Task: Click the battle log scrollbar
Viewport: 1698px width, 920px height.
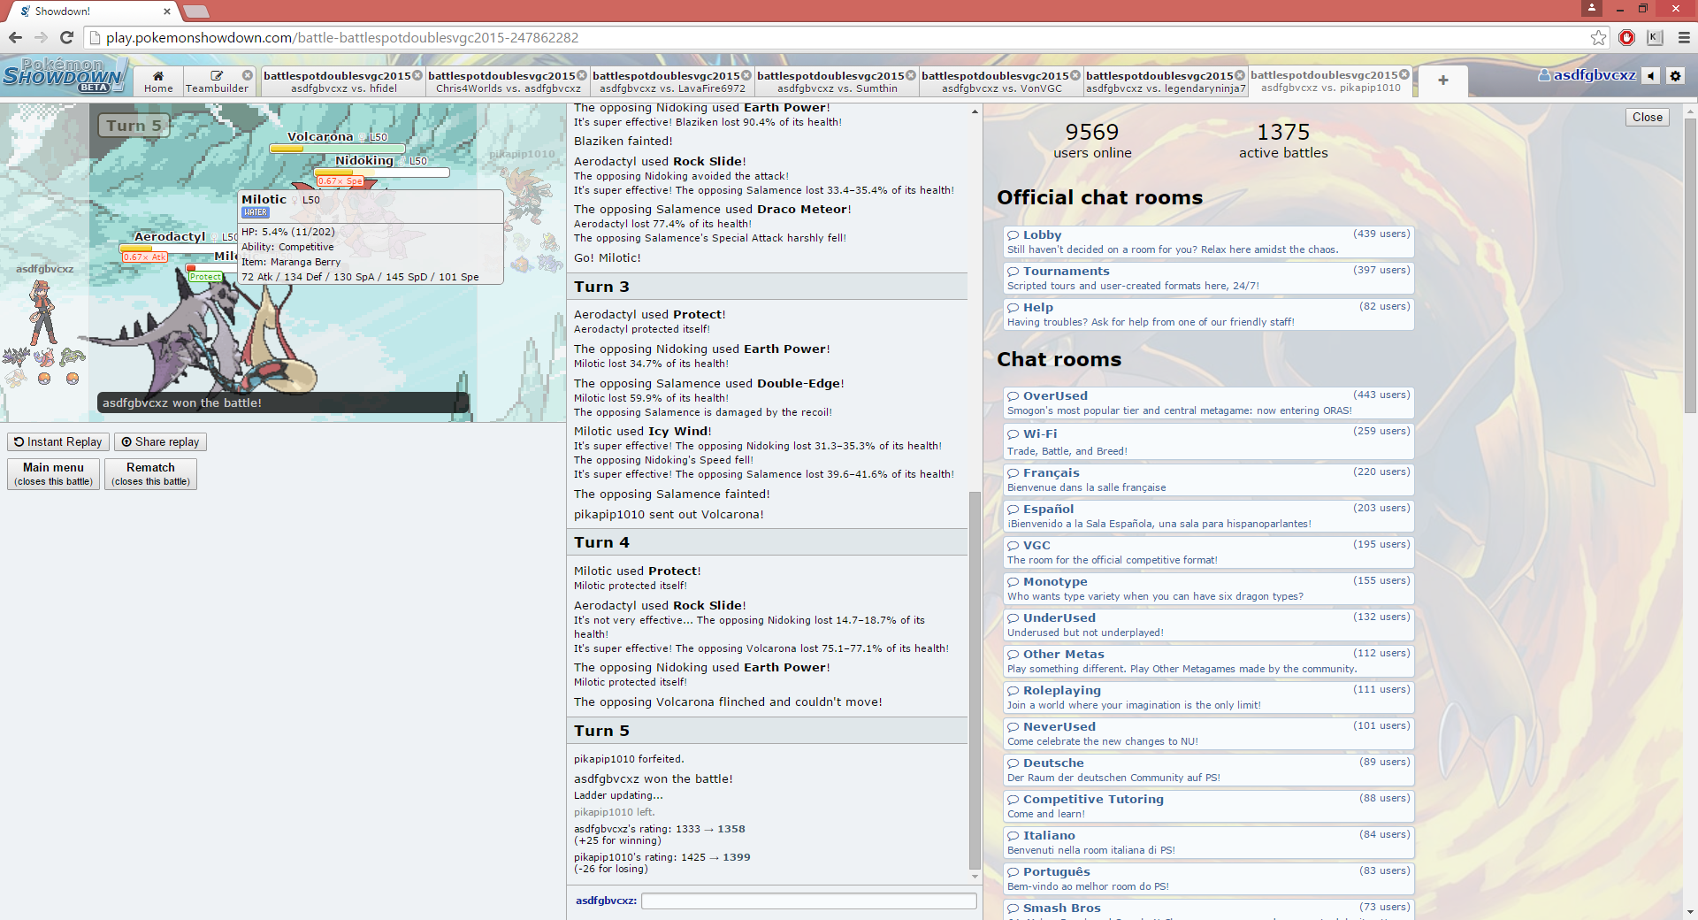Action: pyautogui.click(x=975, y=681)
